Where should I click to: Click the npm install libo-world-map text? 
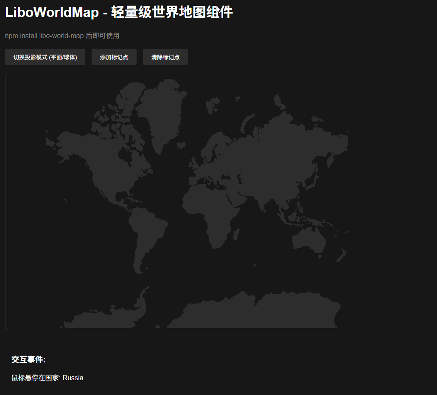pos(44,36)
